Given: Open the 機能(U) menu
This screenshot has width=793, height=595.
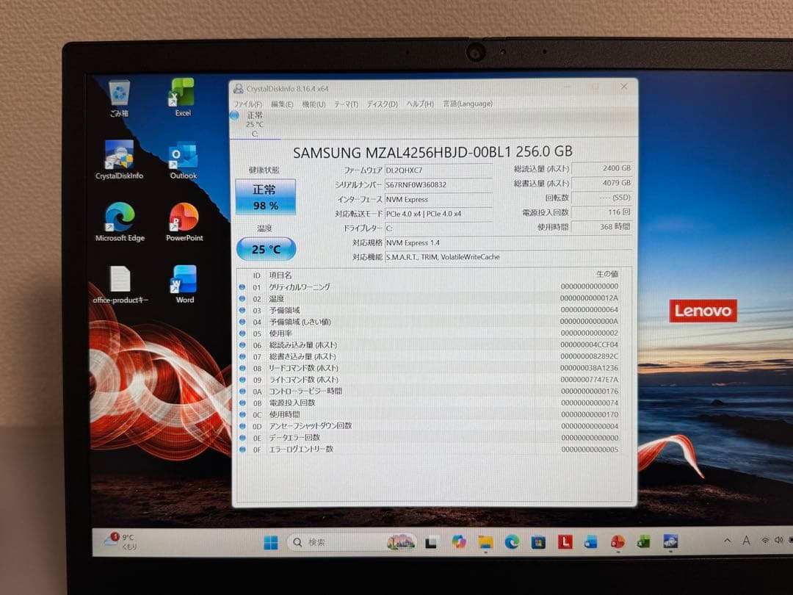Looking at the screenshot, I should 314,104.
